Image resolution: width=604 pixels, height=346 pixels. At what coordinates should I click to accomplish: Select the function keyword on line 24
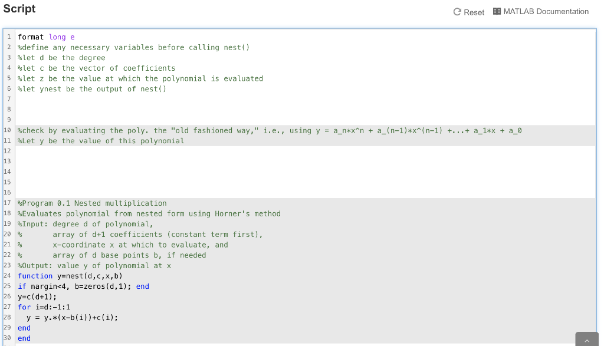point(34,276)
